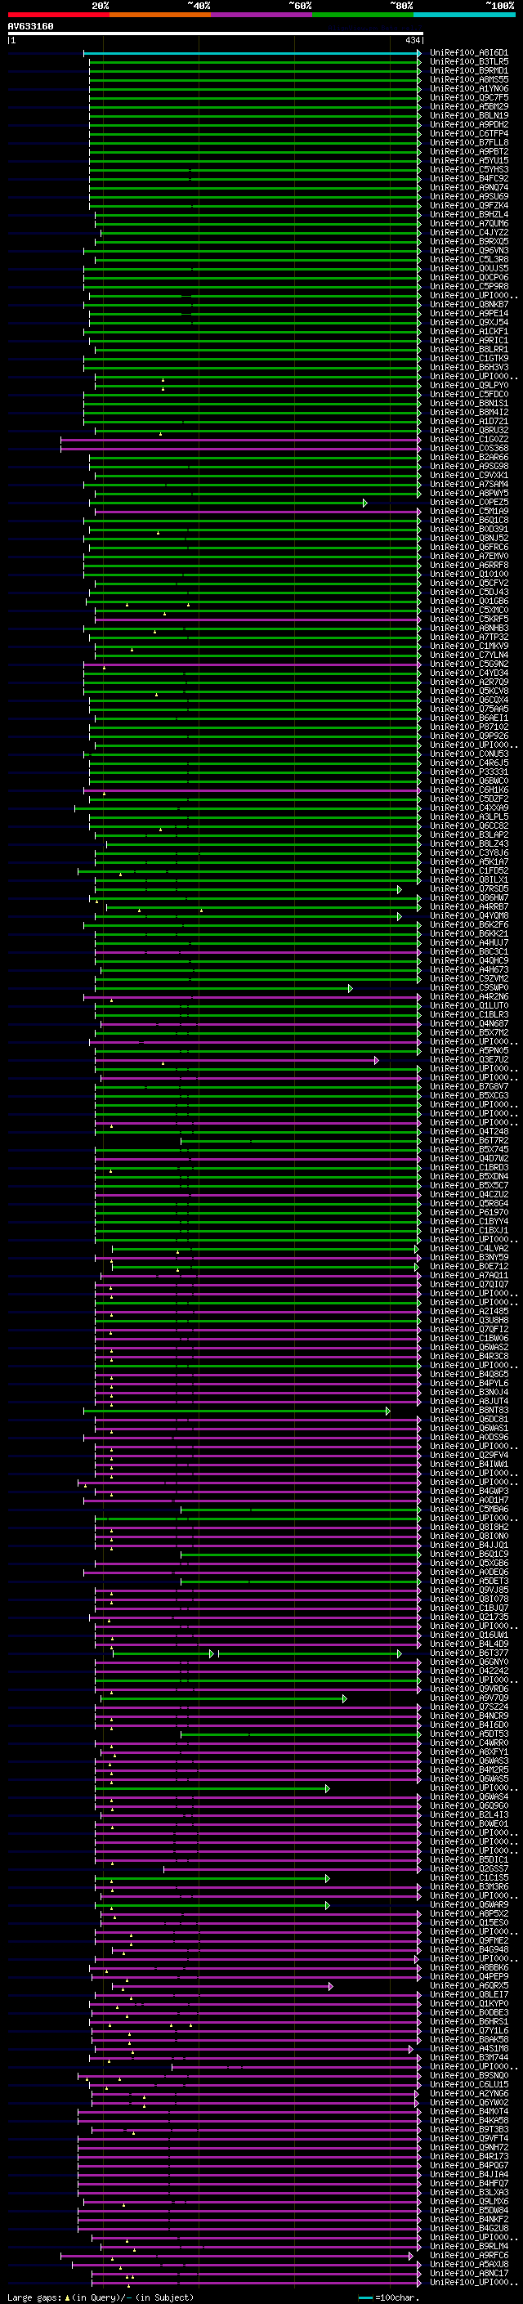
Task: Select label UniRef100_Q10100
Action: pyautogui.click(x=468, y=575)
